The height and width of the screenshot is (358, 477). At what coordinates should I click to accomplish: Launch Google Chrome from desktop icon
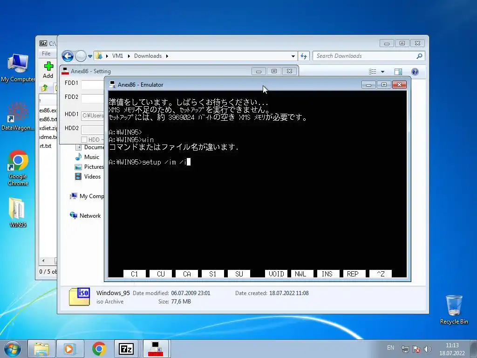pyautogui.click(x=18, y=167)
